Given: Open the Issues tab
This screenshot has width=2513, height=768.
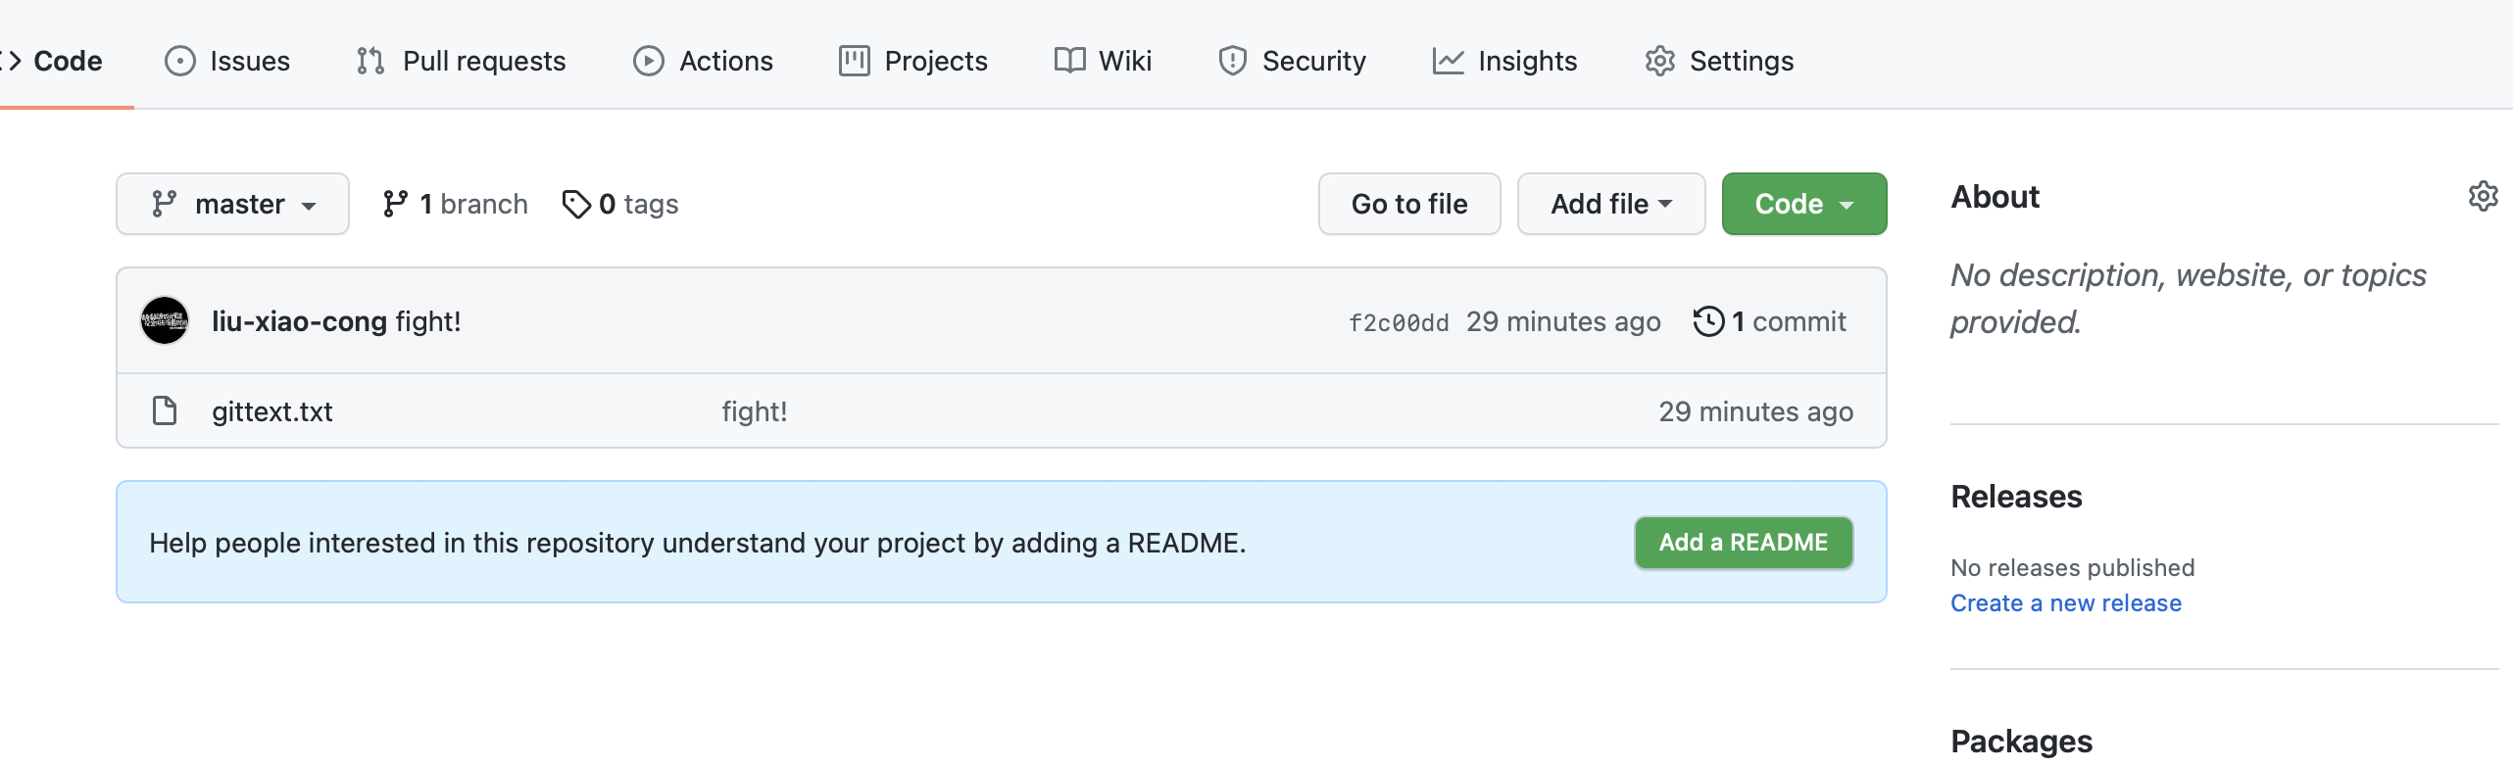Looking at the screenshot, I should coord(227,61).
